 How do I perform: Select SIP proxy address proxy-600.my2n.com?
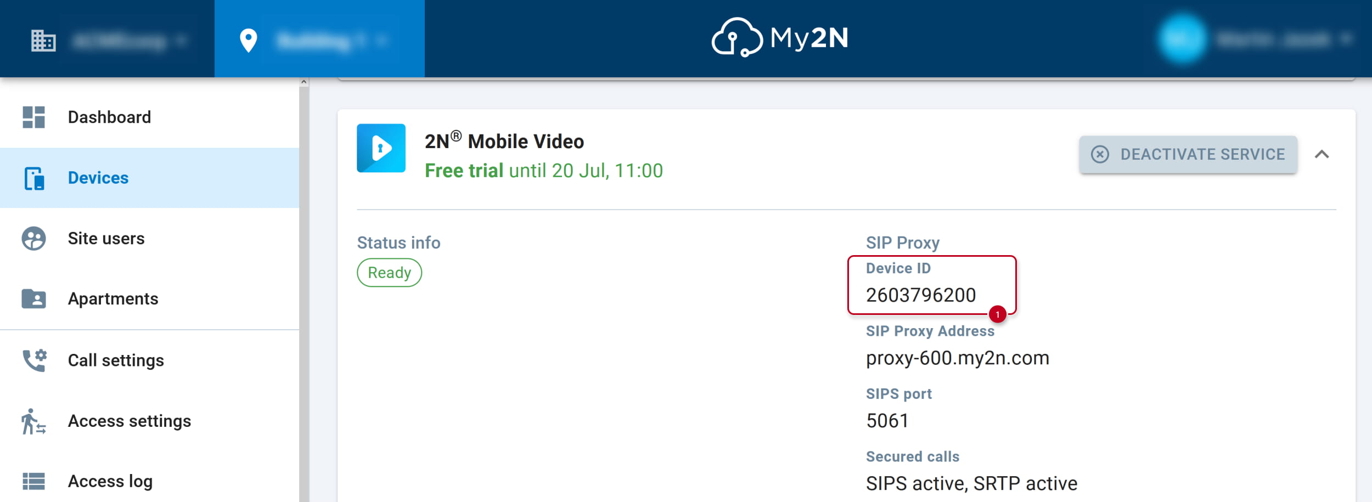click(958, 358)
